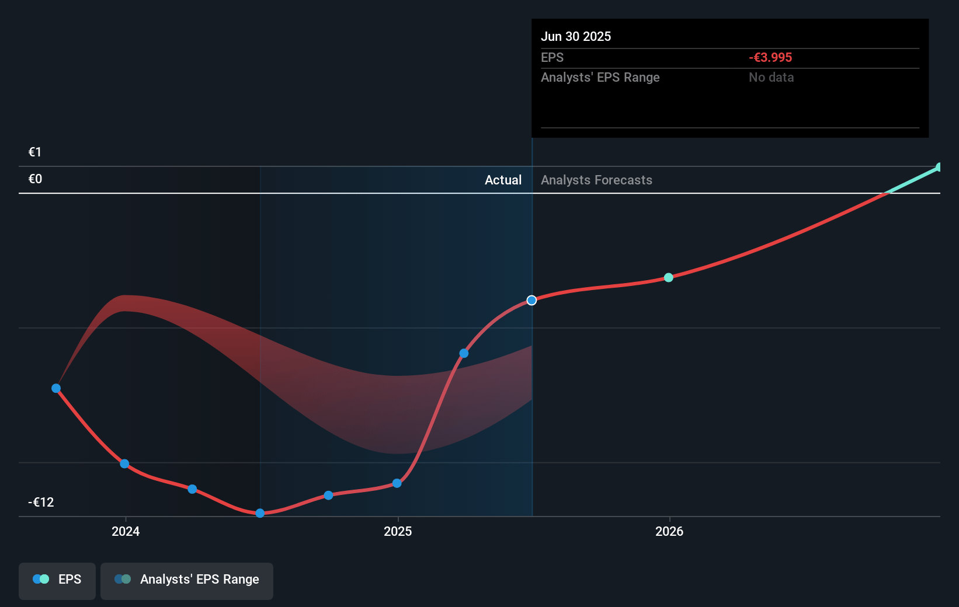Select the teal forecast point at the far right
Screen dimensions: 959x607
[939, 168]
